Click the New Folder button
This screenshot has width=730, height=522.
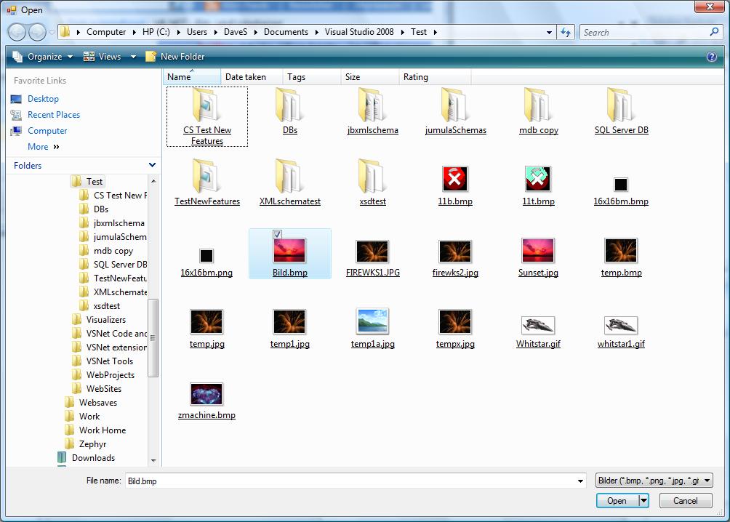point(175,57)
